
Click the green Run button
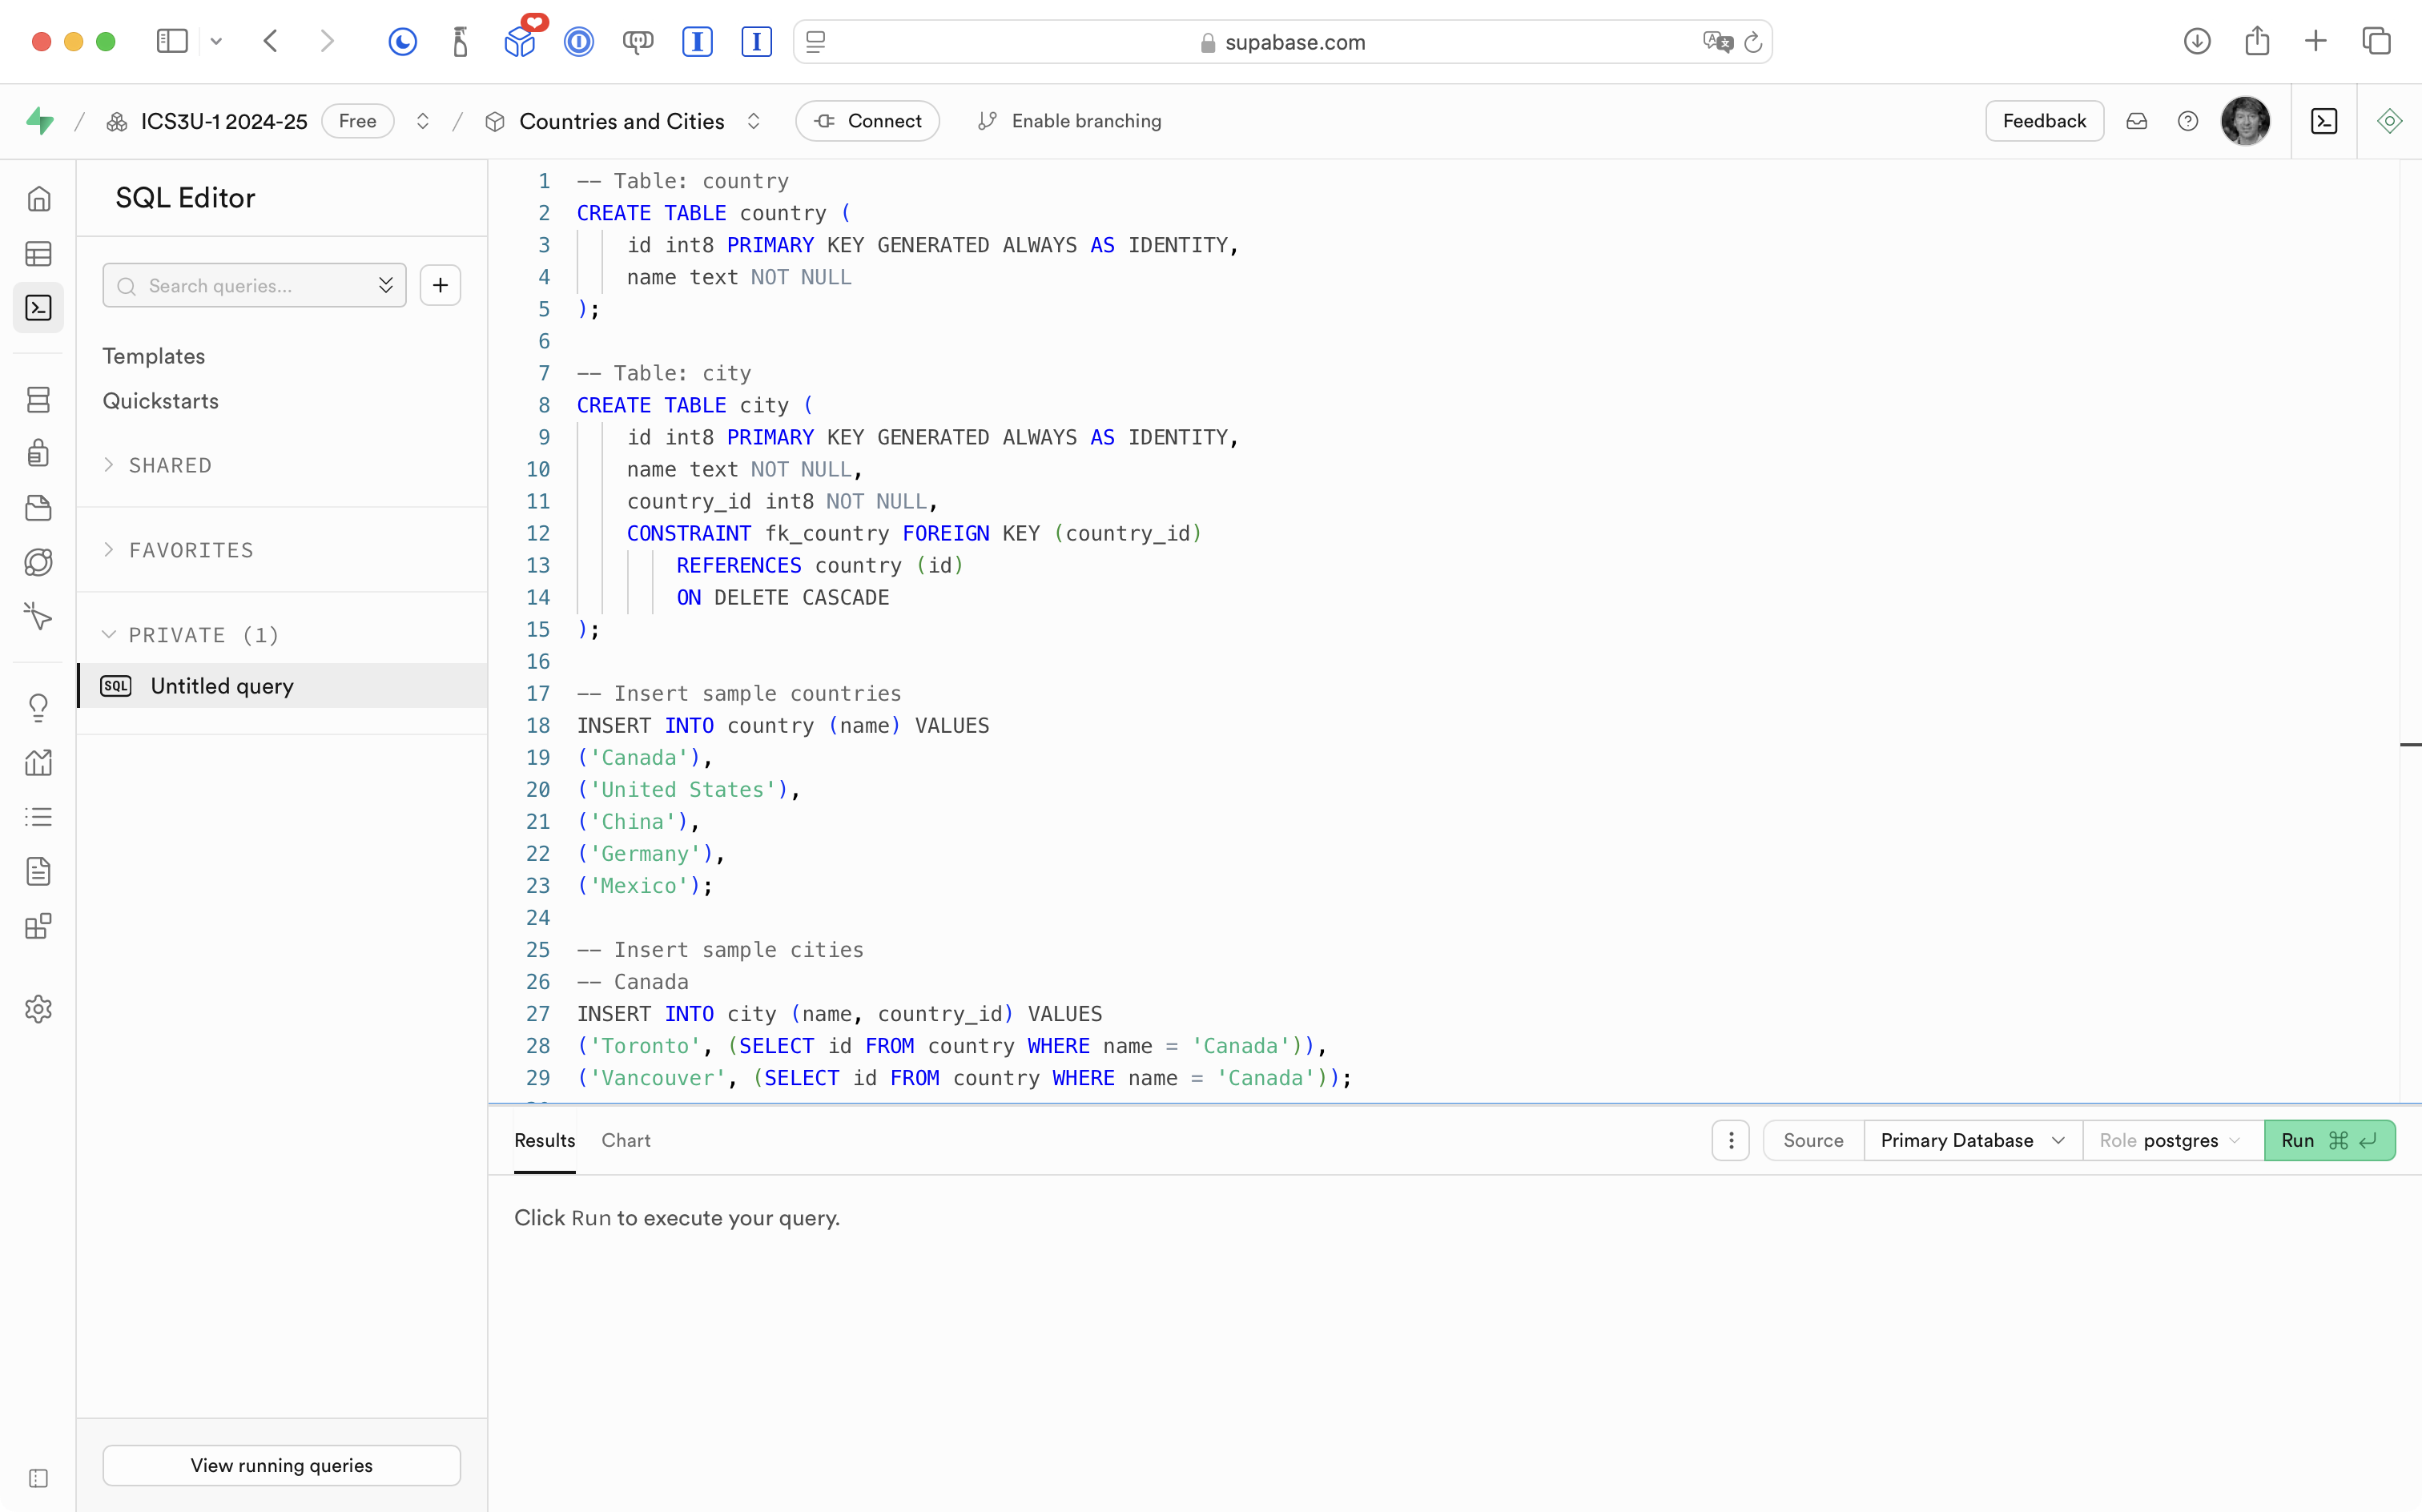pyautogui.click(x=2328, y=1140)
